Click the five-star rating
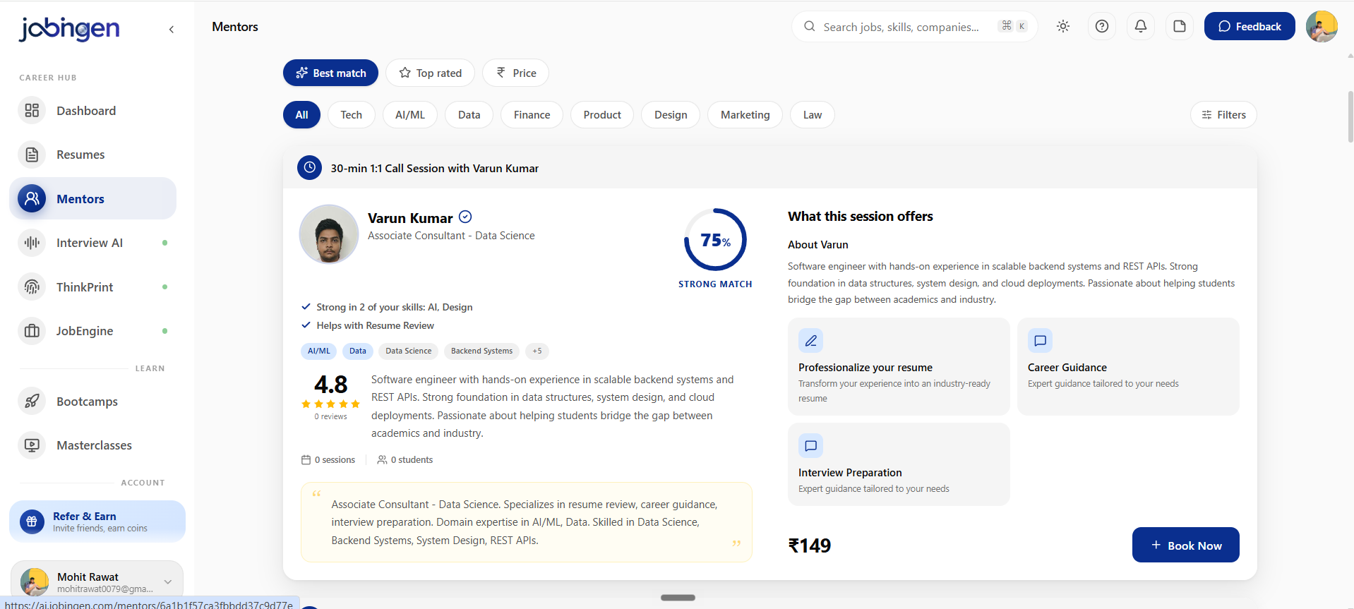Screen dimensions: 1354x609 (x=330, y=404)
